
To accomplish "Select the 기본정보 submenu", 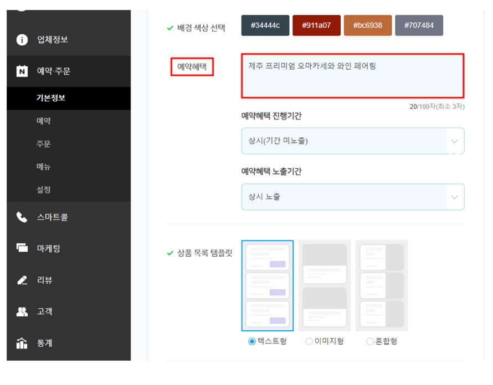I will [x=69, y=98].
